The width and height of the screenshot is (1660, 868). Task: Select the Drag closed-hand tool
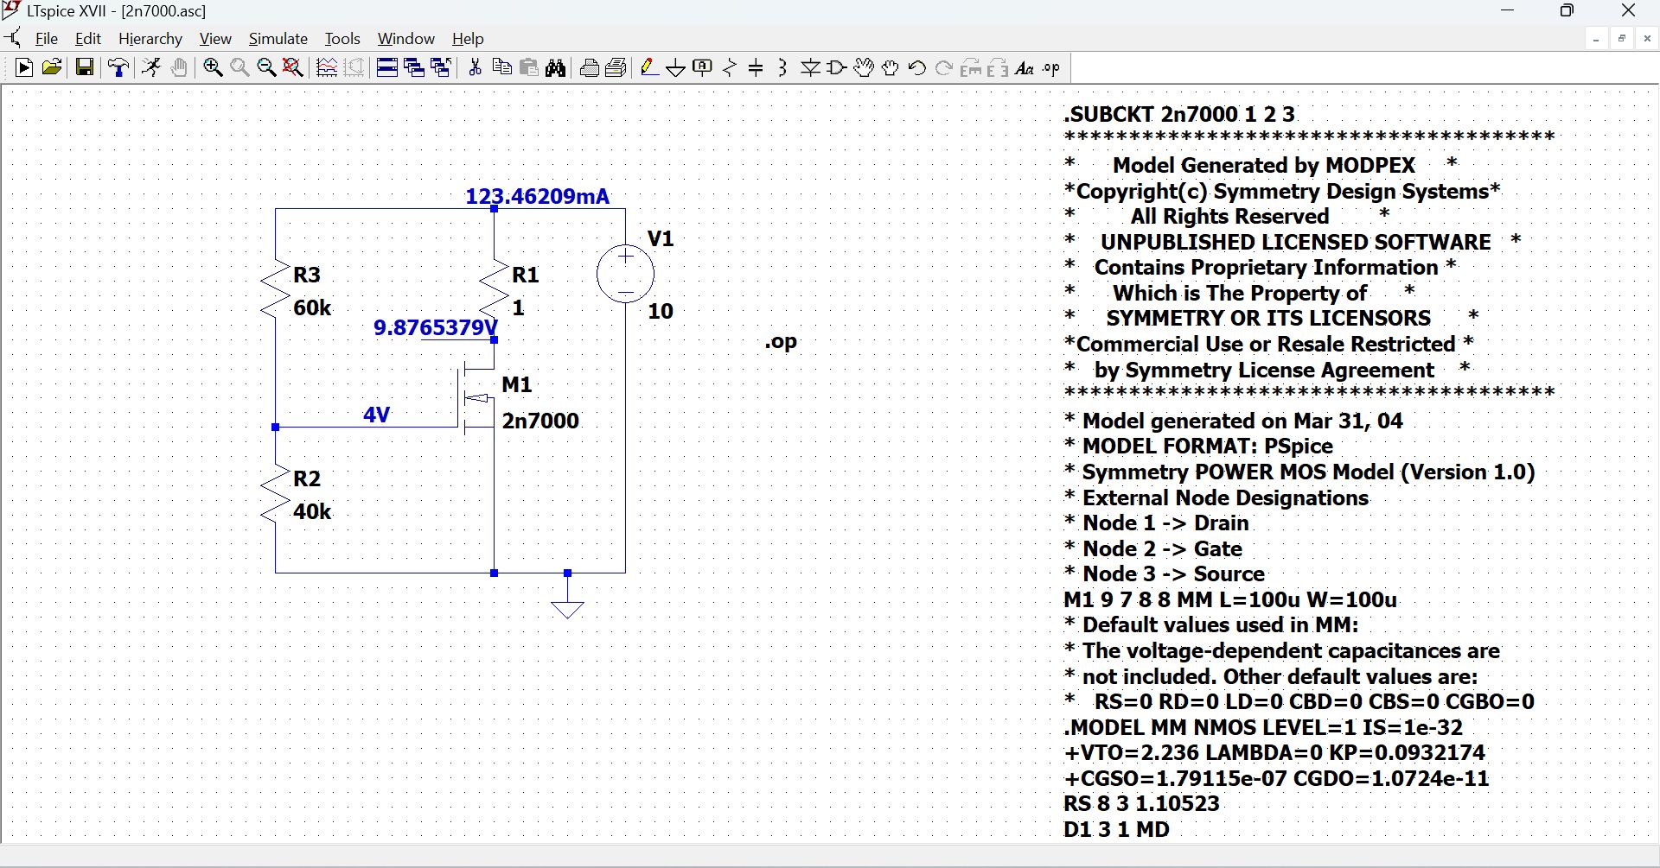(891, 68)
